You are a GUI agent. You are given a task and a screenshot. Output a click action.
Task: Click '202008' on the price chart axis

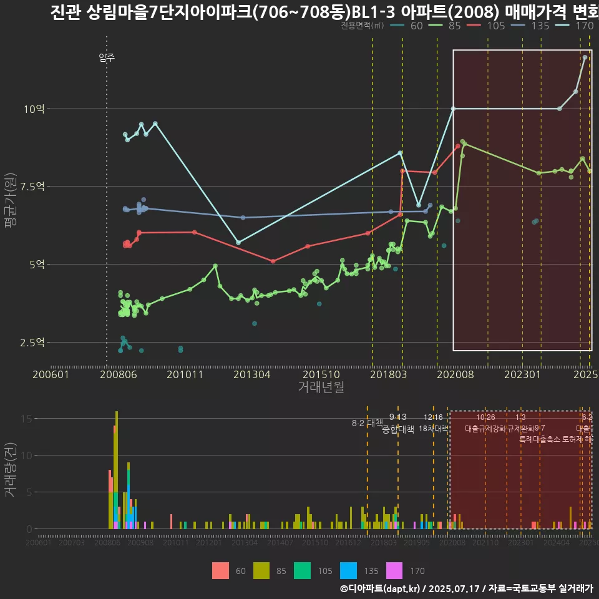coord(455,374)
